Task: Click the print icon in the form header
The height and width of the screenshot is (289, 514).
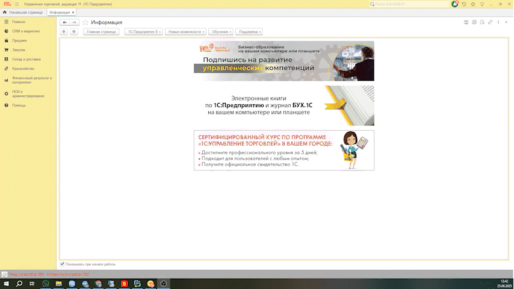Action: (x=474, y=22)
